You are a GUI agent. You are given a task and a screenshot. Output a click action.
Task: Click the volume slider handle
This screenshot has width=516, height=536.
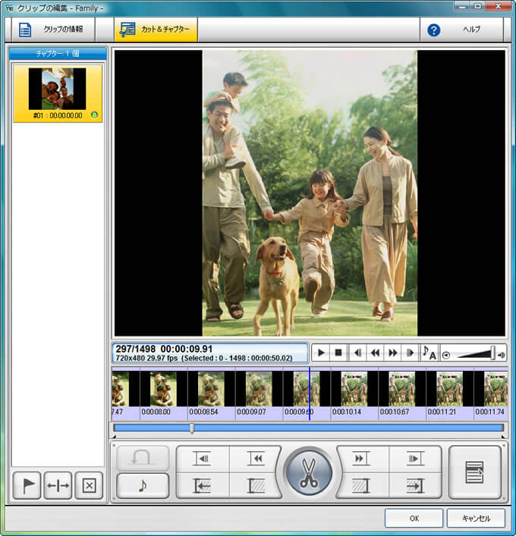[493, 353]
